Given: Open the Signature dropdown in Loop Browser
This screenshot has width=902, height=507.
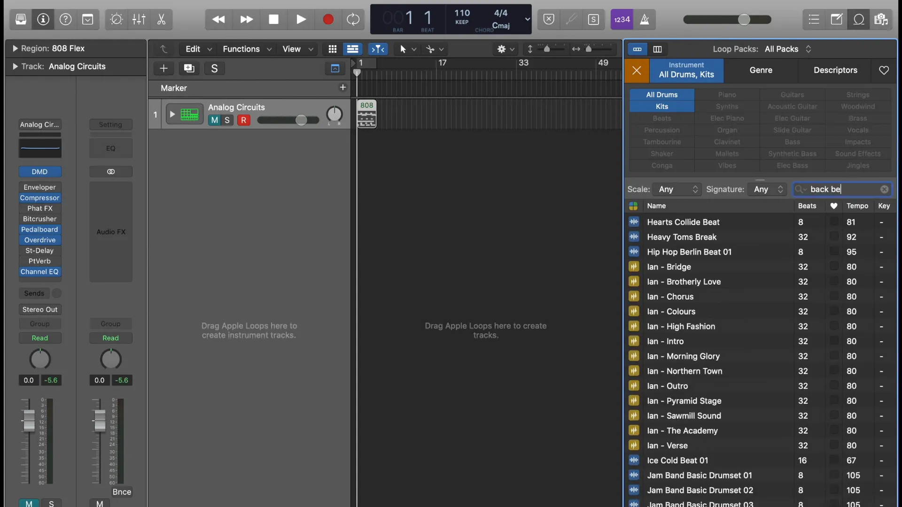Looking at the screenshot, I should coord(767,189).
